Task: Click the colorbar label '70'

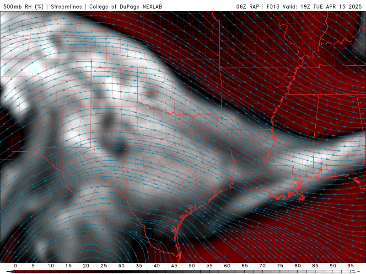Action: tap(262, 266)
